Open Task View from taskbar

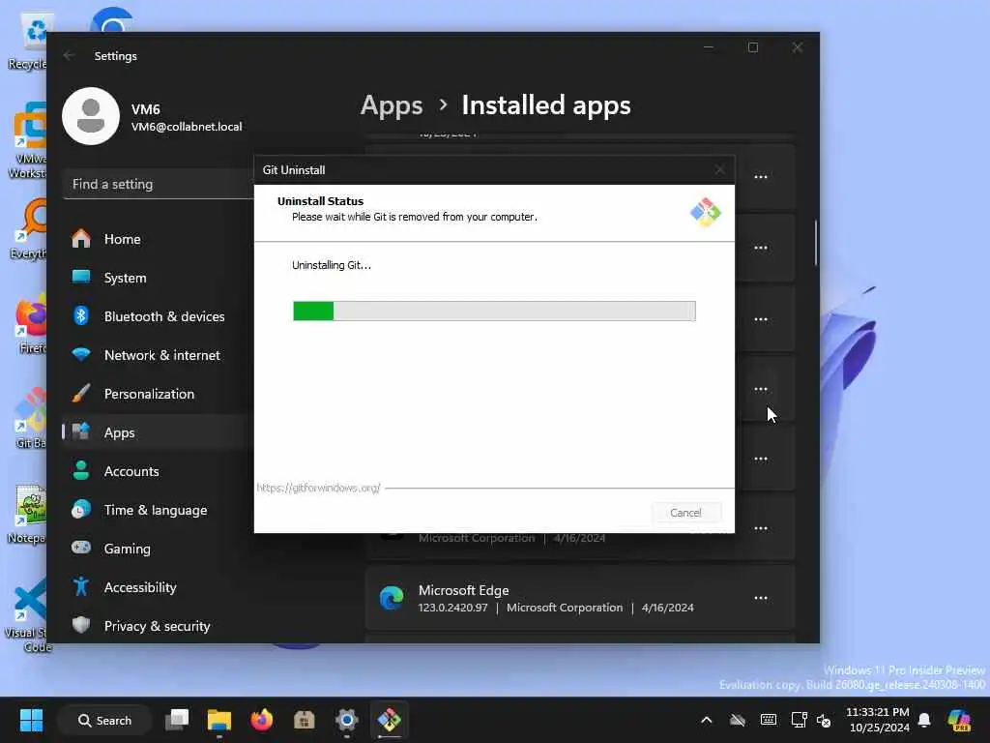pos(178,720)
